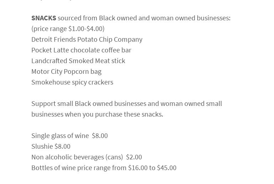This screenshot has height=184, width=274.
Task: Click the Motor City Popcorn bag line
Action: pyautogui.click(x=66, y=71)
